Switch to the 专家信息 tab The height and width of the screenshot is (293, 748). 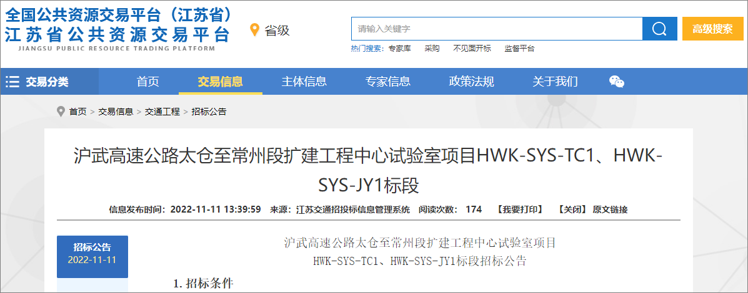coord(387,82)
